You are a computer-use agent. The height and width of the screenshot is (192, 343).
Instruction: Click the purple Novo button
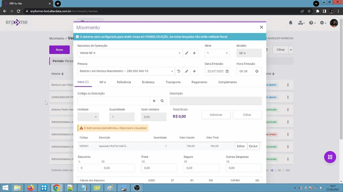pos(59,50)
